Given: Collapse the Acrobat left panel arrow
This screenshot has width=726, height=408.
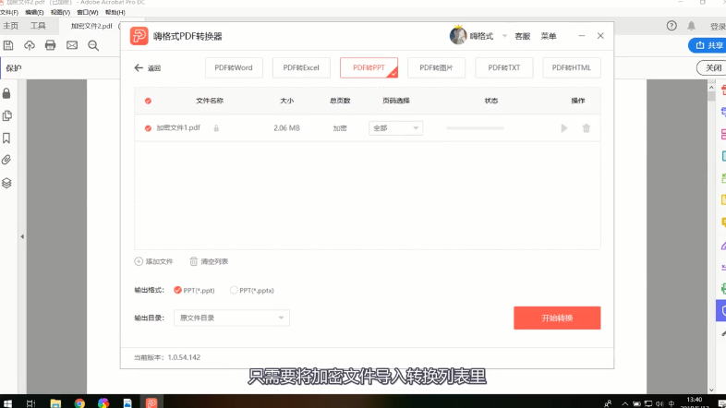Looking at the screenshot, I should click(x=22, y=236).
